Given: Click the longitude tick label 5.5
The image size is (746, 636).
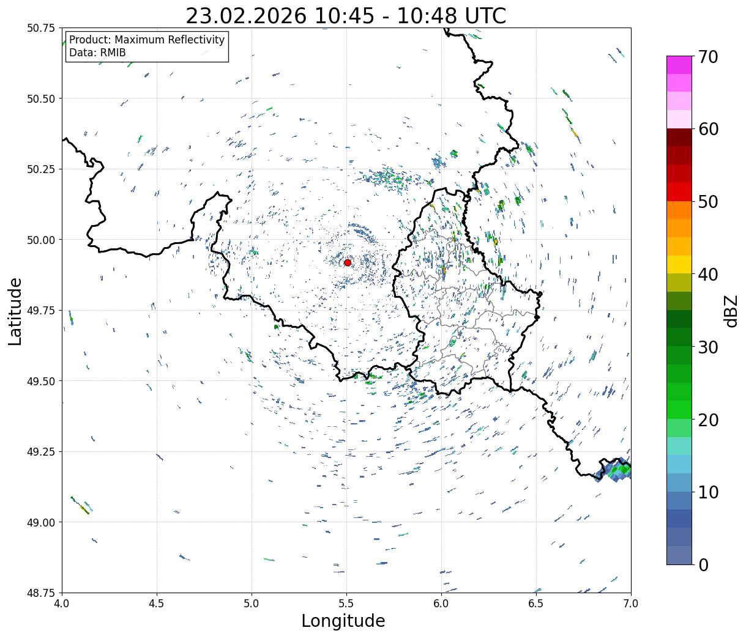Looking at the screenshot, I should pyautogui.click(x=346, y=603).
